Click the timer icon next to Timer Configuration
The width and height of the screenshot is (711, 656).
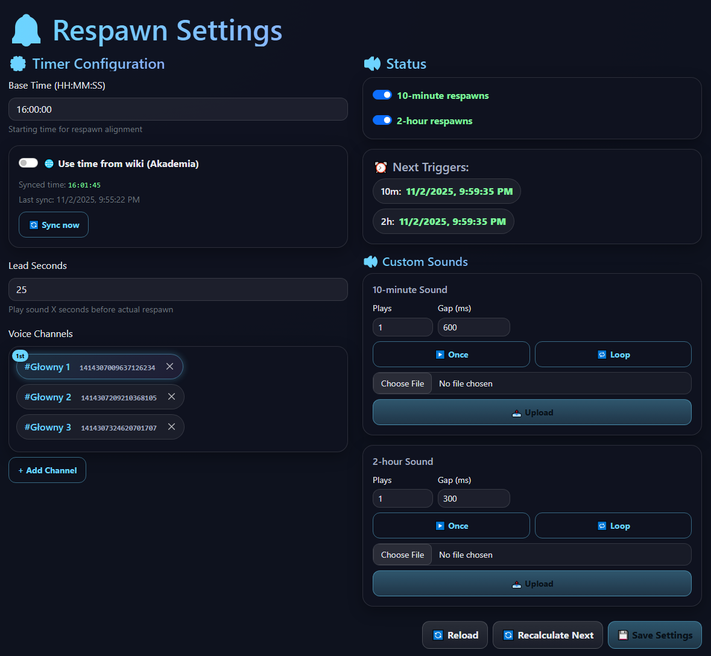click(x=17, y=63)
